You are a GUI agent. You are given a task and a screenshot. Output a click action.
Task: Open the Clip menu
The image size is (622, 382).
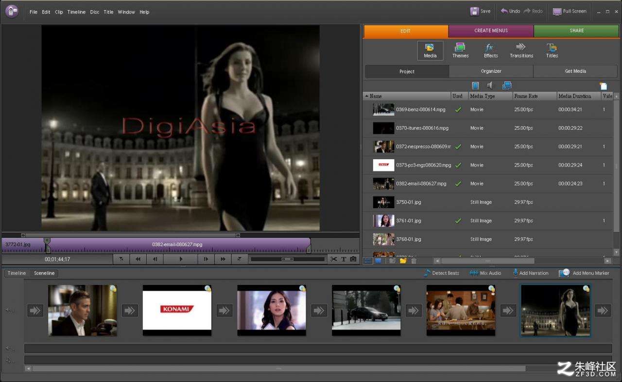59,12
